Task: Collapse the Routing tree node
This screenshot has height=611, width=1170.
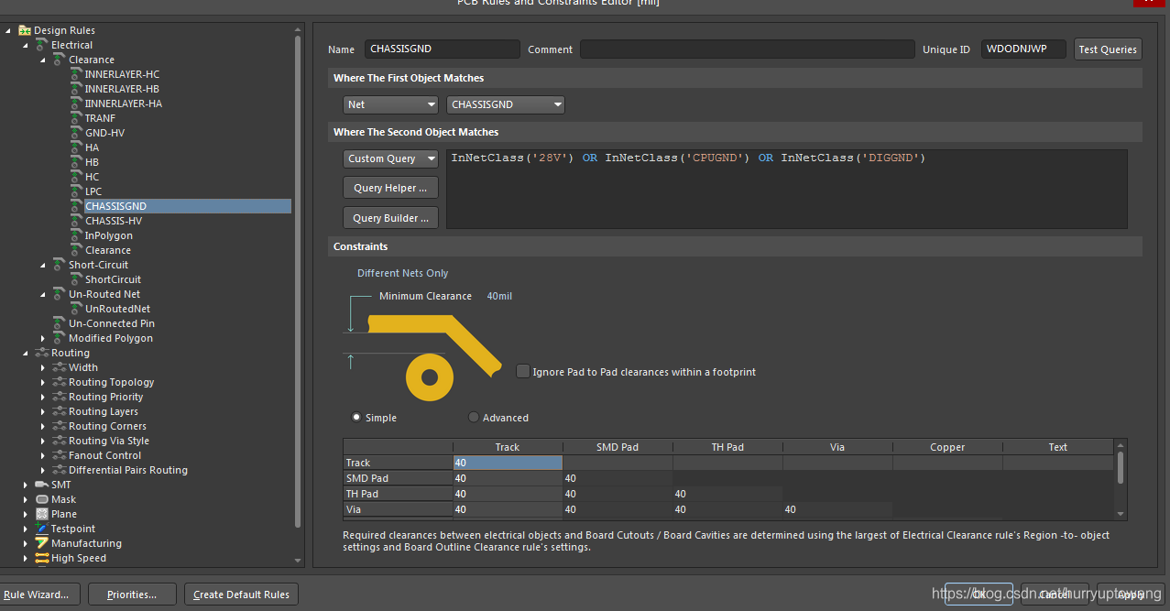Action: (x=26, y=354)
